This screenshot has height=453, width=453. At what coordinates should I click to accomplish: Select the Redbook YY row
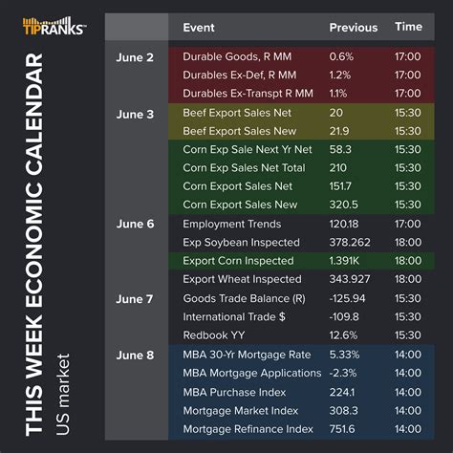pos(301,335)
